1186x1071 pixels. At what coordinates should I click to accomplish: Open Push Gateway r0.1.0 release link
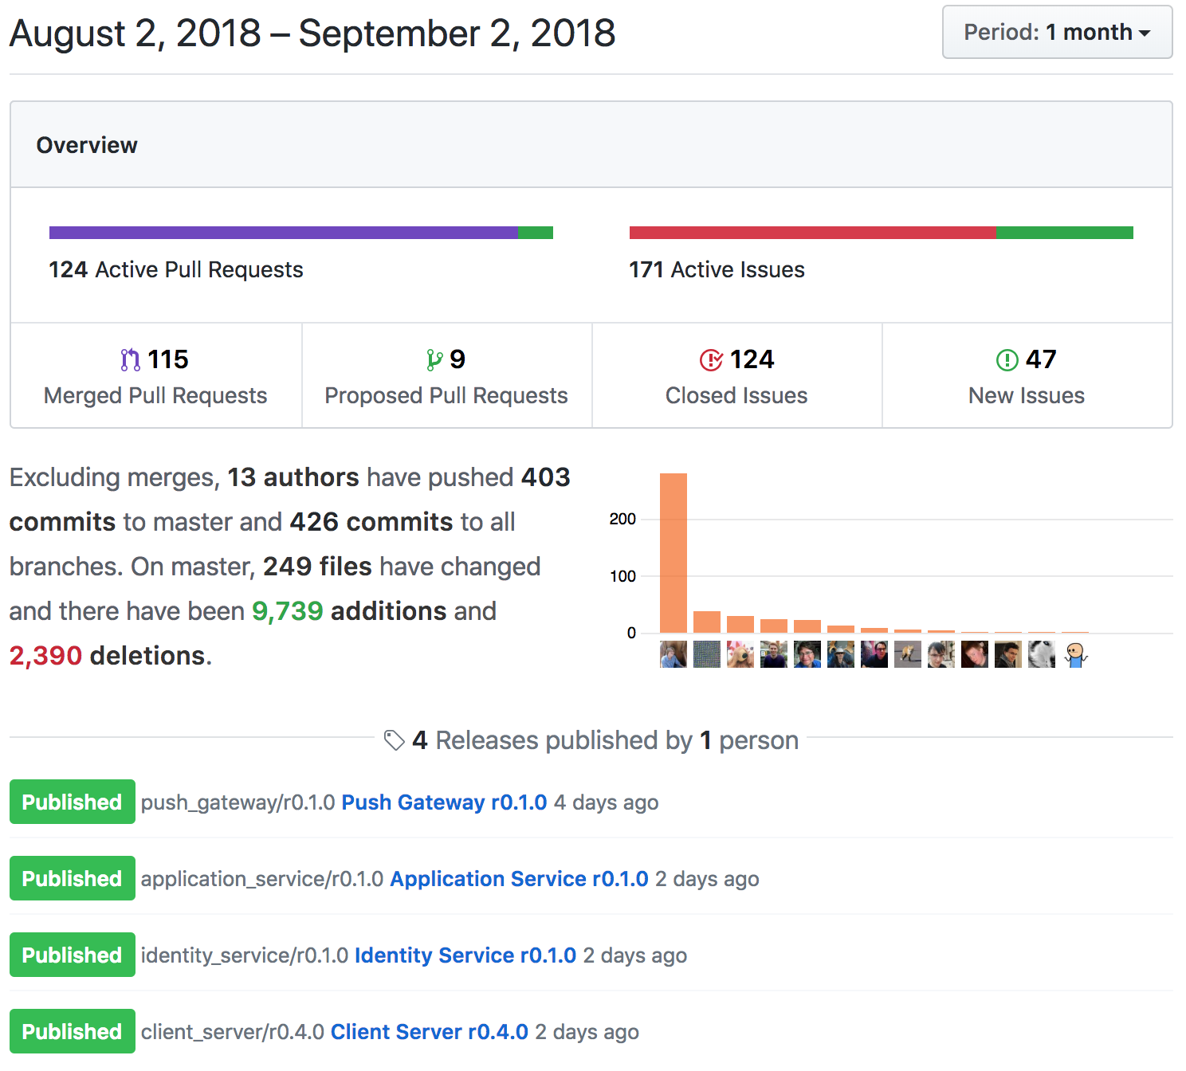444,802
